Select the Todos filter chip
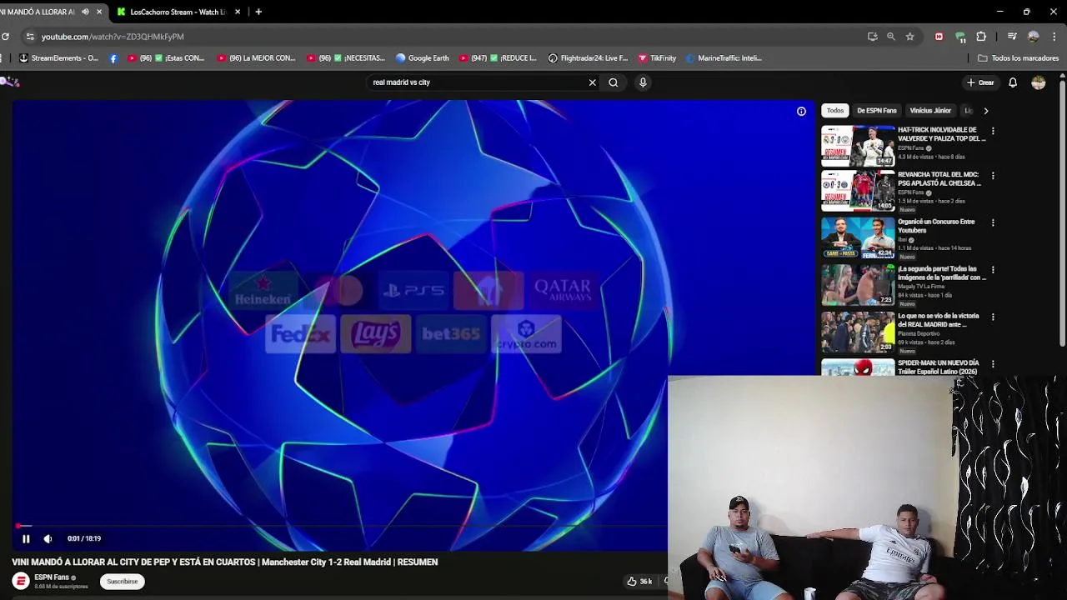 point(835,111)
